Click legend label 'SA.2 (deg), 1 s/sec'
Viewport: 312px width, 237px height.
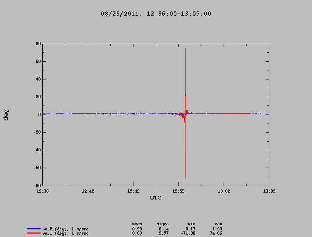click(x=66, y=229)
